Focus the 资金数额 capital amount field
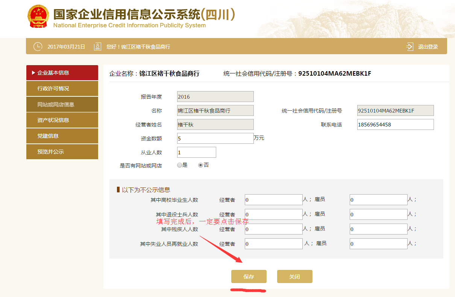This screenshot has height=297, width=455. point(215,138)
